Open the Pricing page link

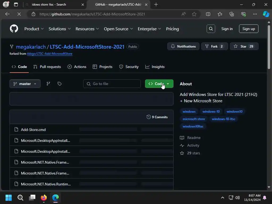[172, 29]
